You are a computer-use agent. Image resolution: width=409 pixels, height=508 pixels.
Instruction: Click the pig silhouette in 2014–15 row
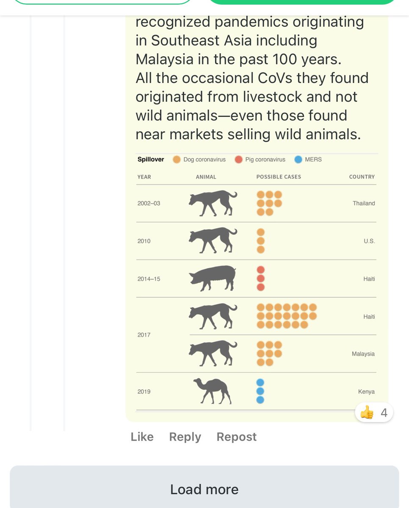point(213,278)
